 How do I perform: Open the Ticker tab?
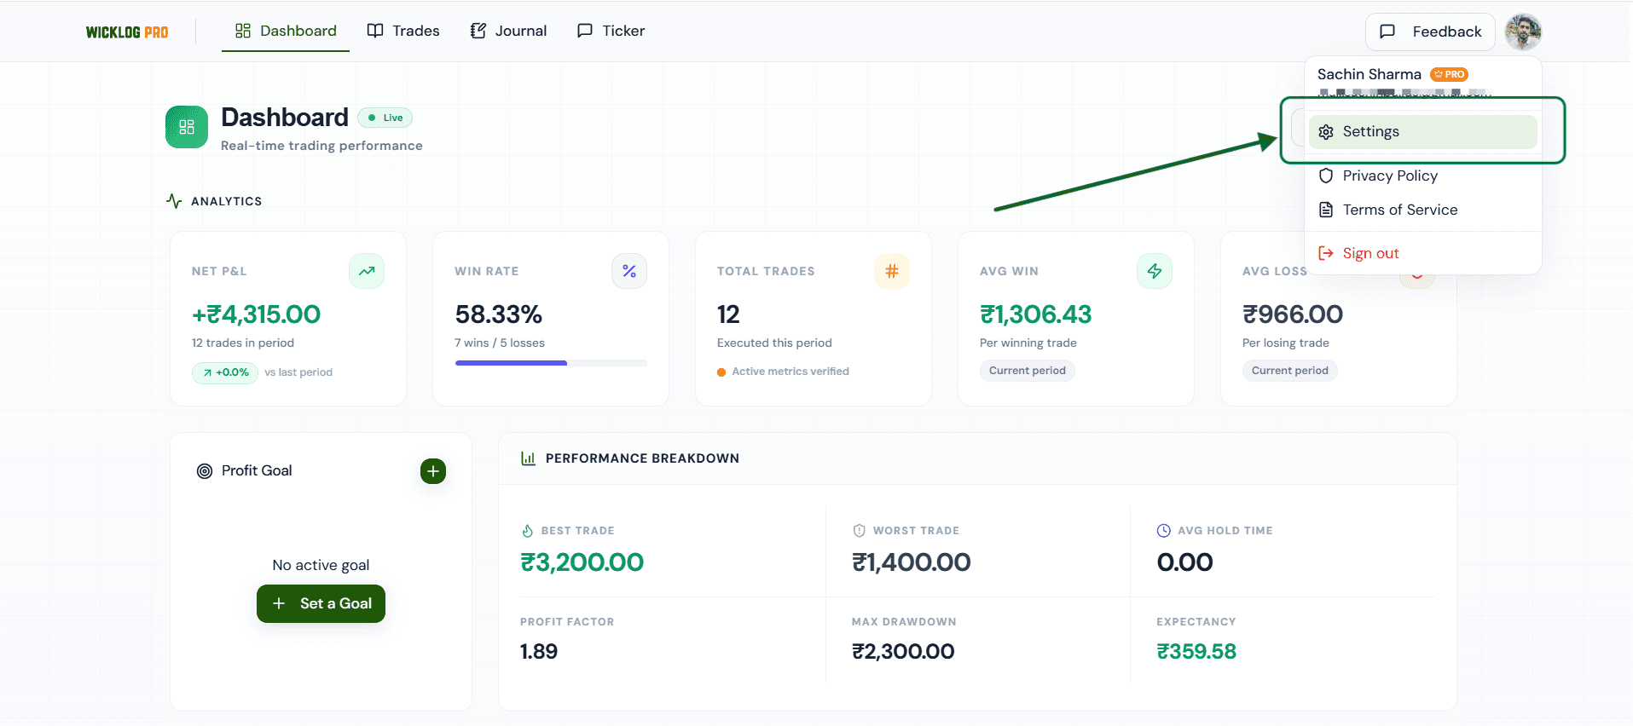611,31
